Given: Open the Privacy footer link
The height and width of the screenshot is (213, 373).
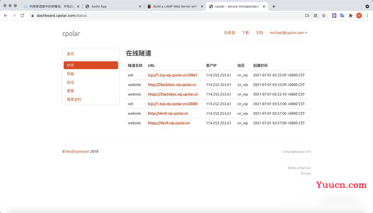Looking at the screenshot, I should coord(306,173).
